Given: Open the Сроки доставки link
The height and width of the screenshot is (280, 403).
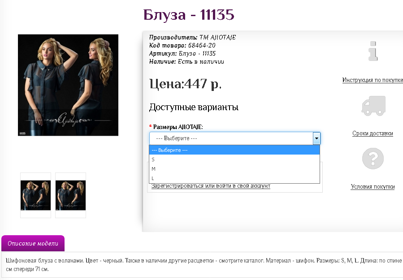Looking at the screenshot, I should tap(373, 134).
